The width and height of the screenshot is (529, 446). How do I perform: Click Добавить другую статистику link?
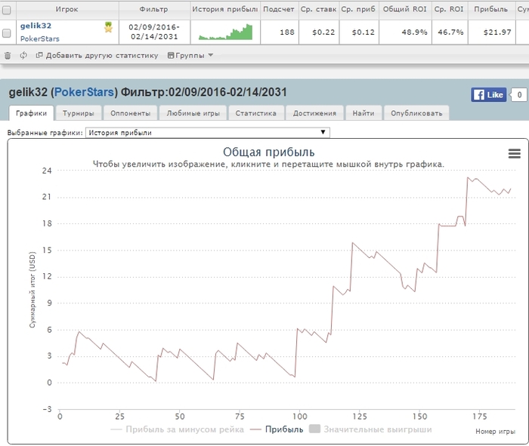pos(101,55)
